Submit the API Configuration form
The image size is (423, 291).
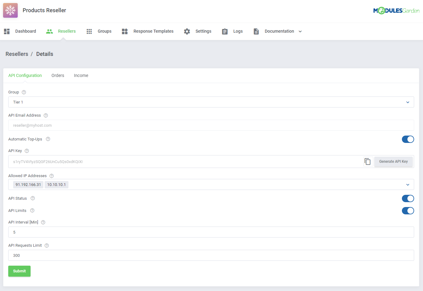[x=19, y=271]
